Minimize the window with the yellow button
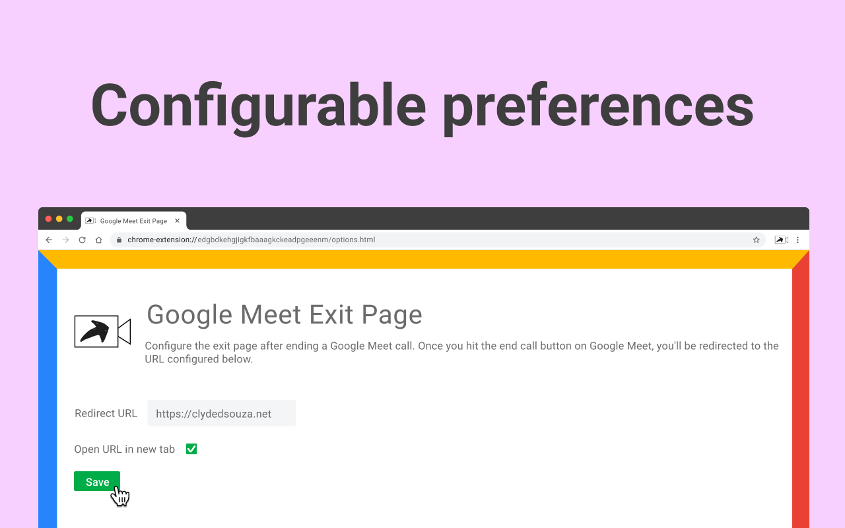The height and width of the screenshot is (528, 845). (59, 219)
